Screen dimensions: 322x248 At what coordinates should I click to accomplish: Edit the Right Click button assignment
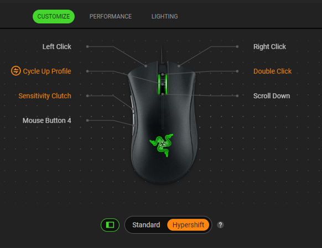tap(269, 47)
